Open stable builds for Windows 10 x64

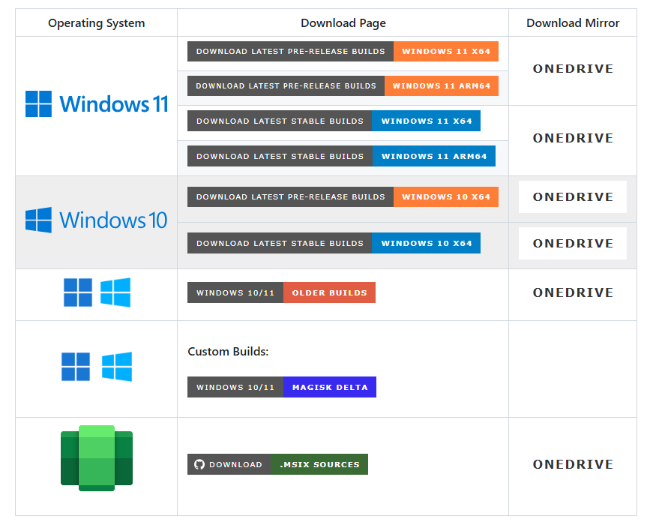coord(334,243)
